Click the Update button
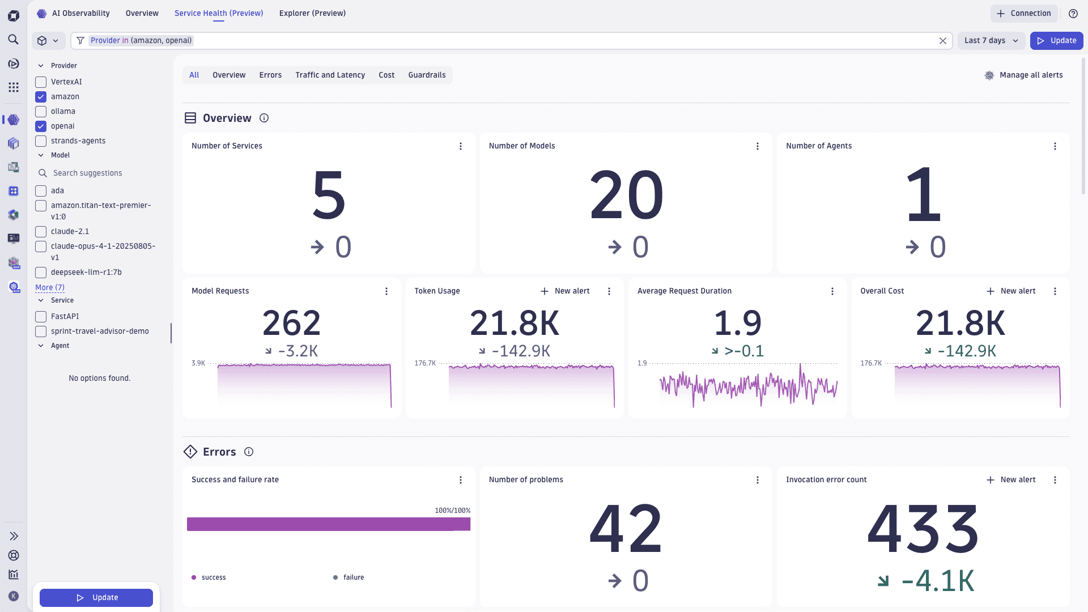Screen dimensions: 1088x612 [x=1056, y=40]
